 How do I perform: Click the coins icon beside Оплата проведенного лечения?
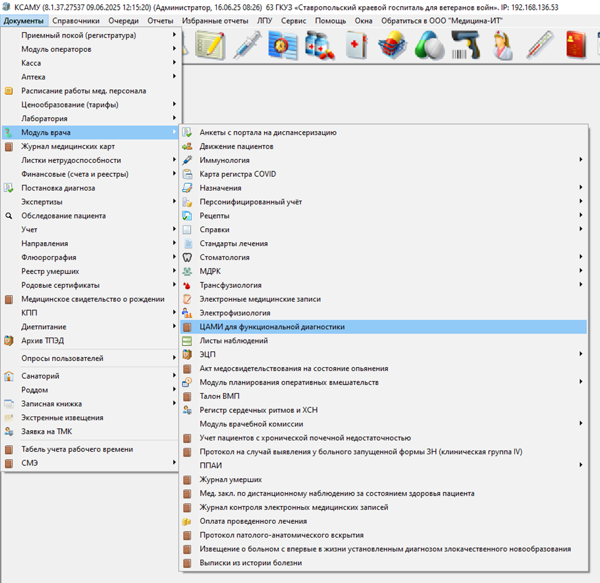tap(187, 521)
